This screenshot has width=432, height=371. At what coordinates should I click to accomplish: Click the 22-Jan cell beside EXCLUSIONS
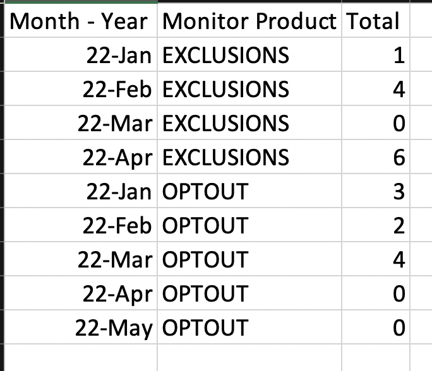point(81,54)
